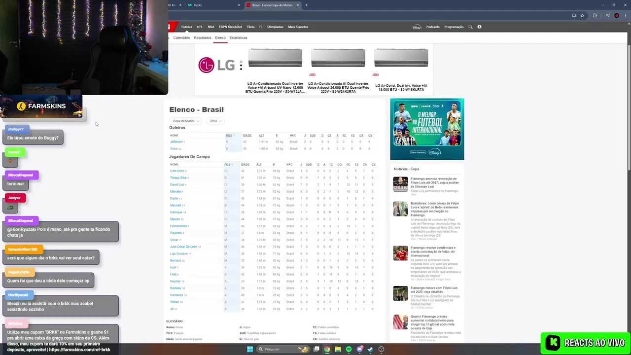Open the Podcasts link
This screenshot has height=355, width=631.
point(433,27)
